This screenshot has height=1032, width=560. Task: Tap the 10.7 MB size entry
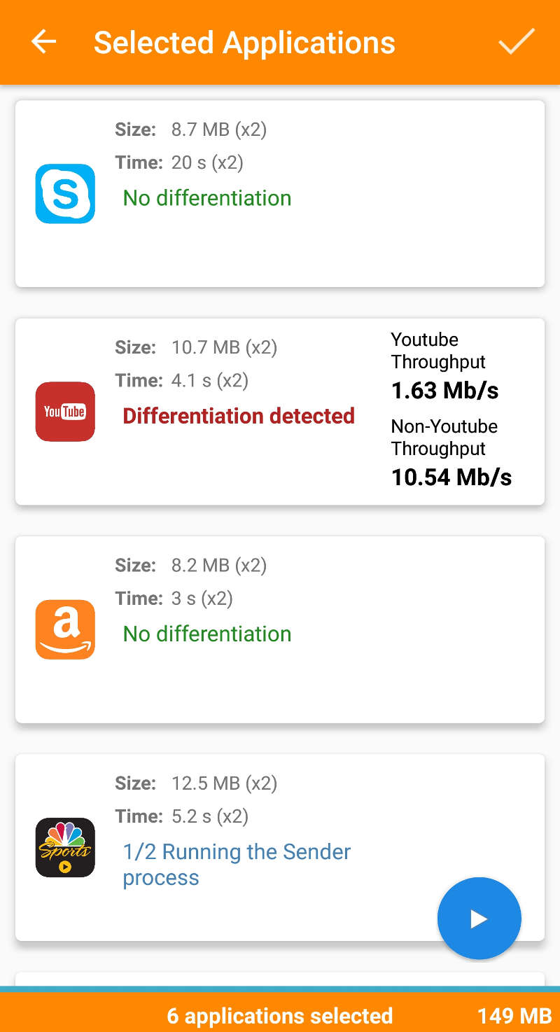click(224, 347)
